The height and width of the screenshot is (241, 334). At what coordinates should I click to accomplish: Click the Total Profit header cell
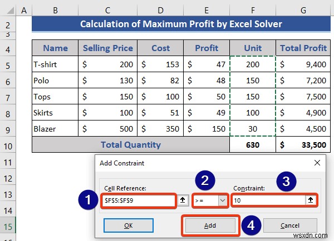[303, 48]
